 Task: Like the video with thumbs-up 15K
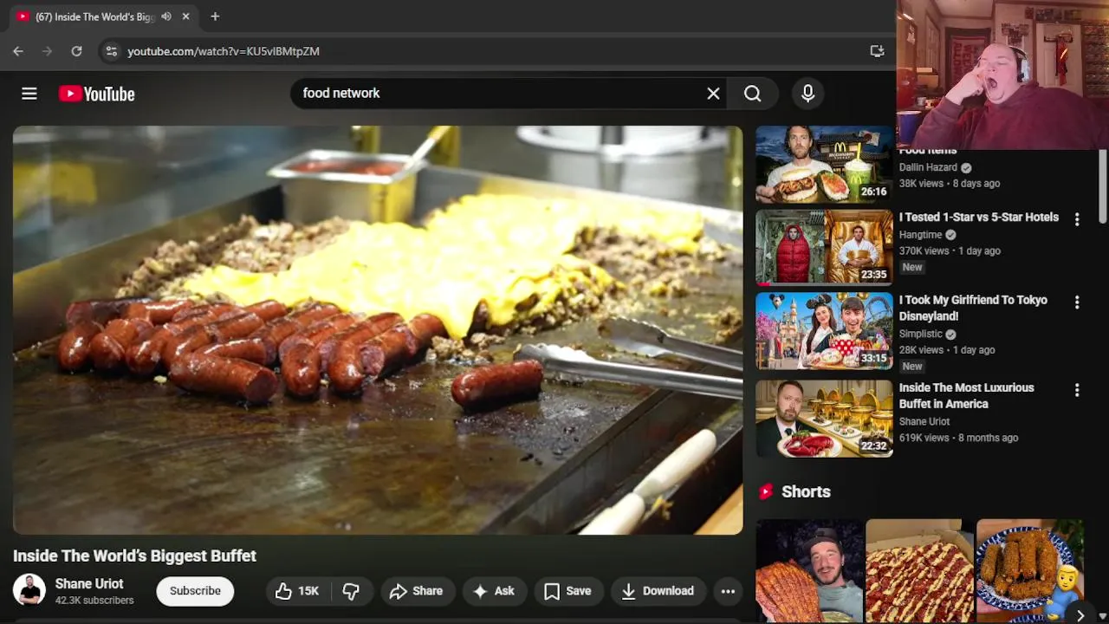point(297,591)
